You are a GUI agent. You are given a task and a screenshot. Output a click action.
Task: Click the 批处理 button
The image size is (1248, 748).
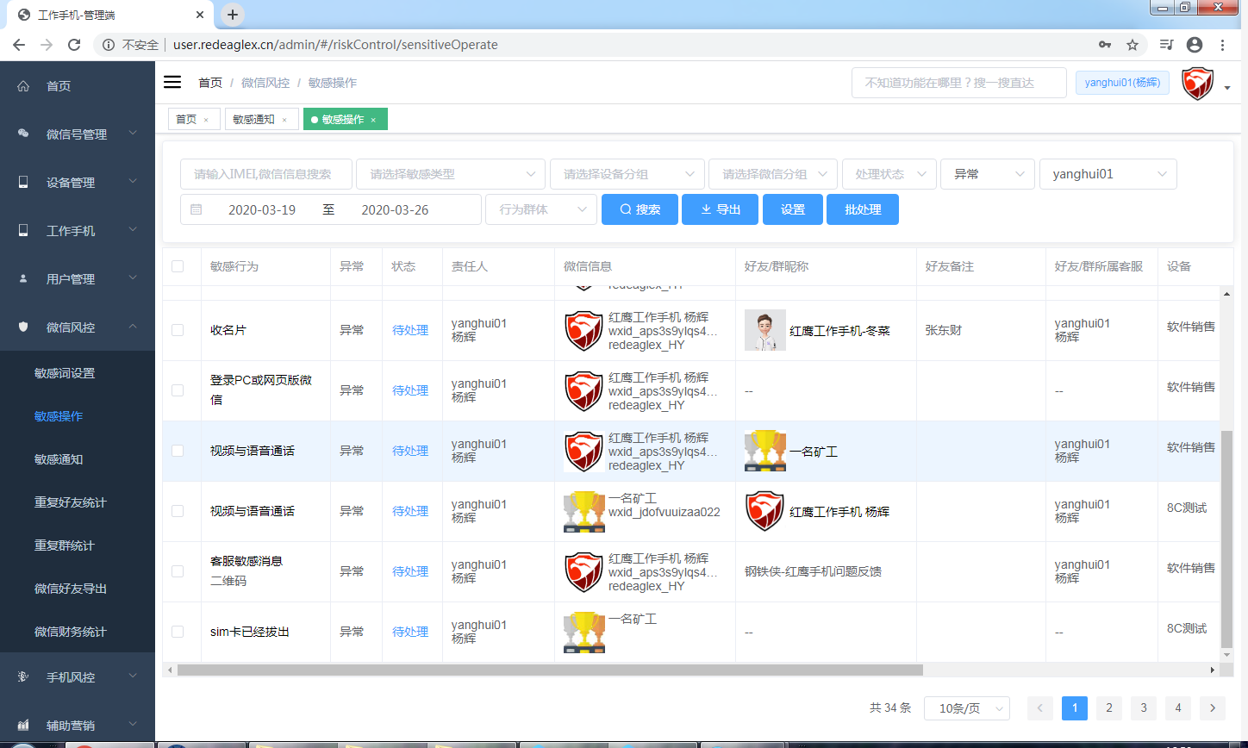[862, 209]
